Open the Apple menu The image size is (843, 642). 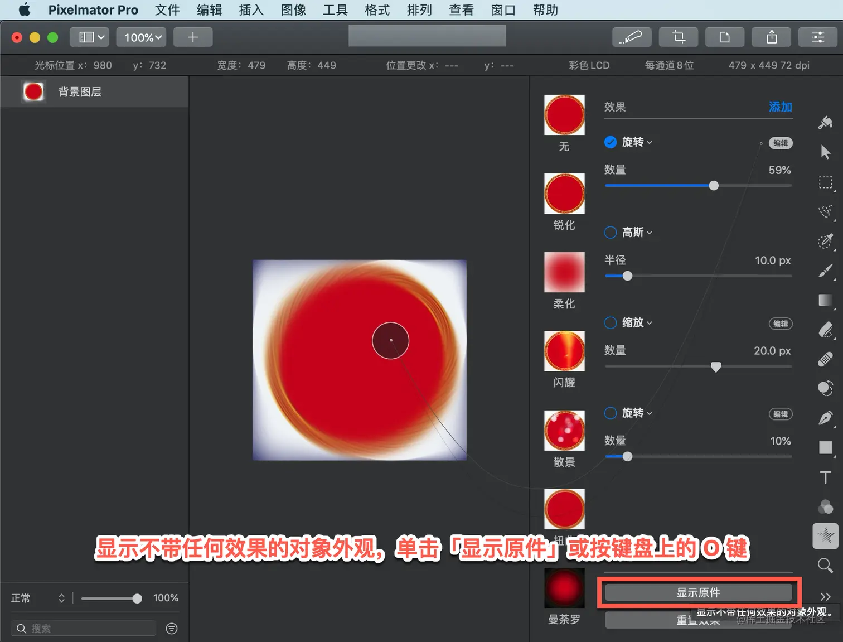click(25, 10)
